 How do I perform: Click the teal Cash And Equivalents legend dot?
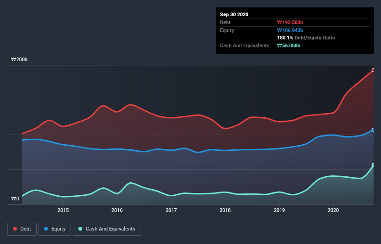click(80, 229)
